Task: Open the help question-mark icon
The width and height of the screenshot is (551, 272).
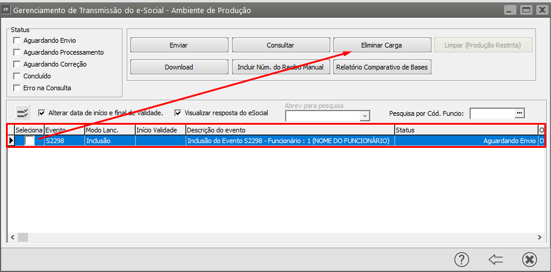Action: [x=462, y=260]
